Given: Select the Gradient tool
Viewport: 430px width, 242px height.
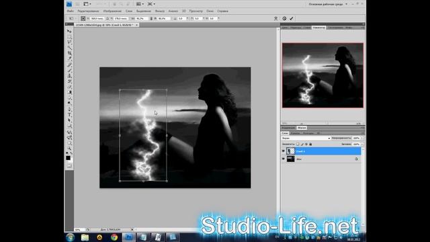Looking at the screenshot, I should tap(69, 93).
